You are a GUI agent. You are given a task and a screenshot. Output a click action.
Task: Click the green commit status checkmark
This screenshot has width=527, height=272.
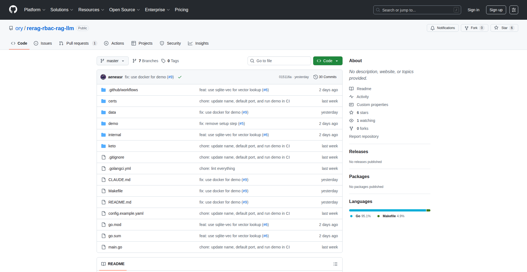click(180, 77)
